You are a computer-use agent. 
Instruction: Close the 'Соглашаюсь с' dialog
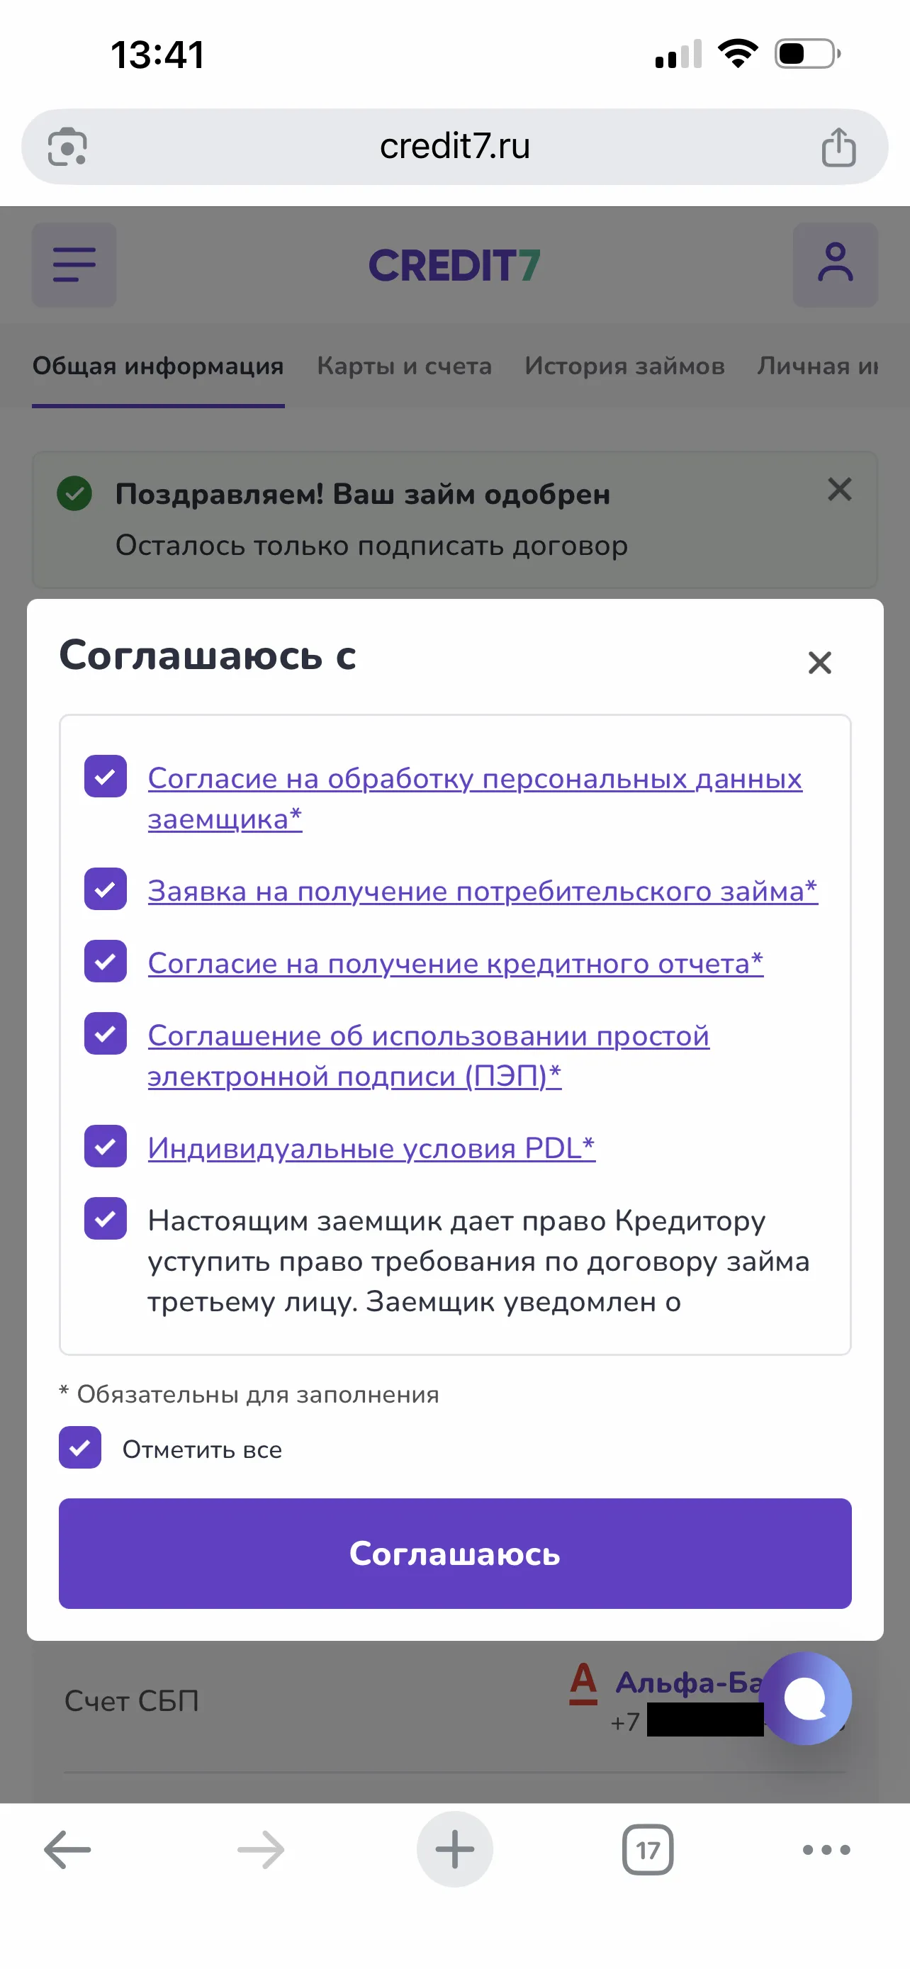(820, 663)
